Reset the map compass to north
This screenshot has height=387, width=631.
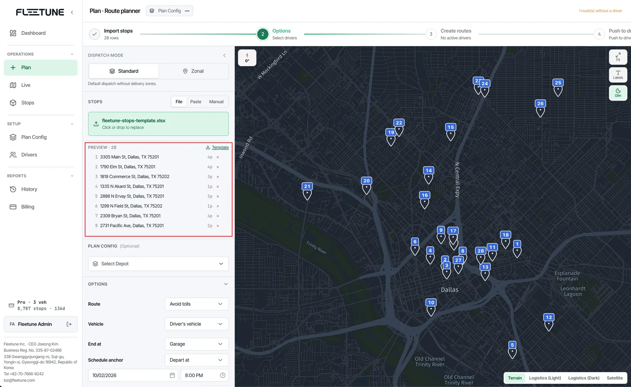tap(247, 58)
